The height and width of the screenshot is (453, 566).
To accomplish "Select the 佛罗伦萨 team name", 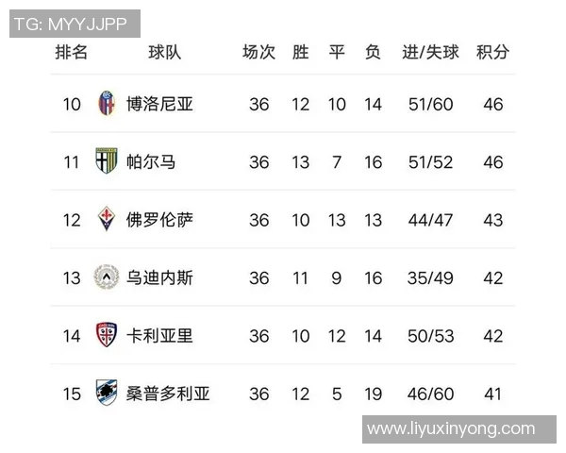I will point(159,220).
